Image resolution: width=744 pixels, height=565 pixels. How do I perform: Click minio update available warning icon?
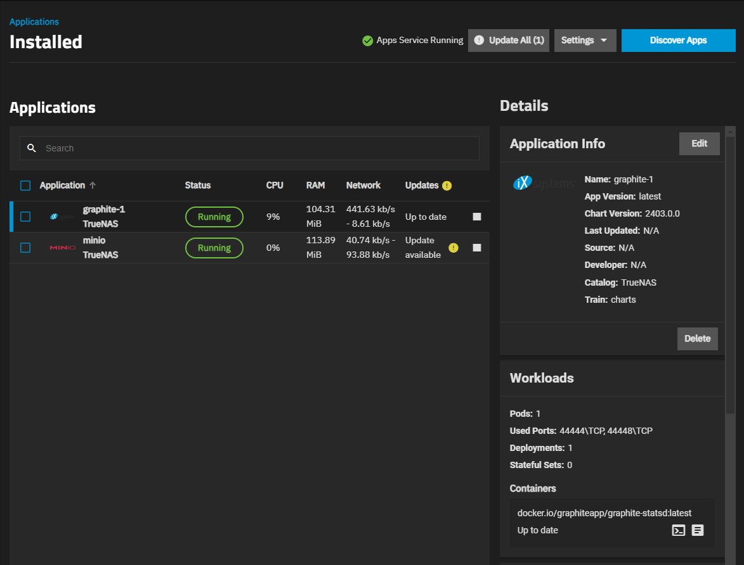pyautogui.click(x=454, y=248)
